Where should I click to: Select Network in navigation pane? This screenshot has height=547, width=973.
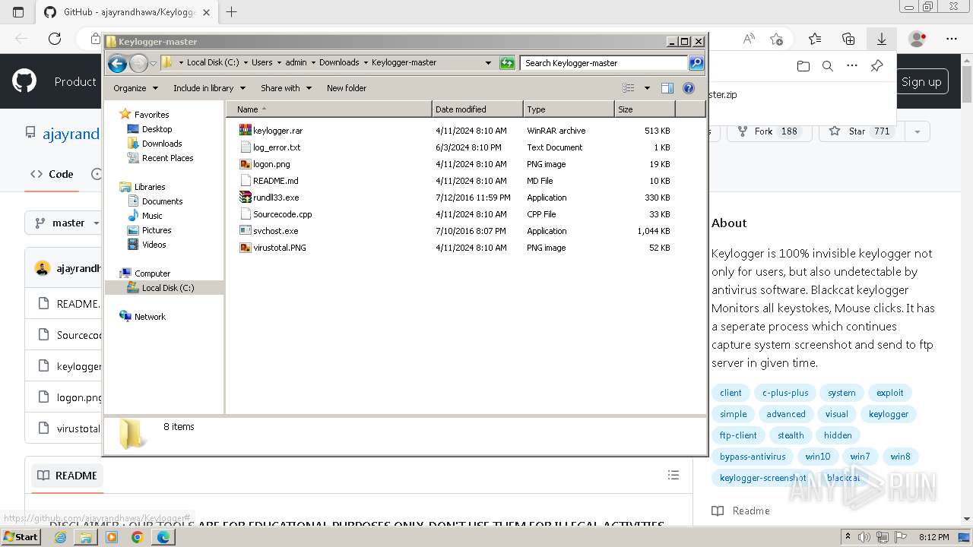[150, 317]
